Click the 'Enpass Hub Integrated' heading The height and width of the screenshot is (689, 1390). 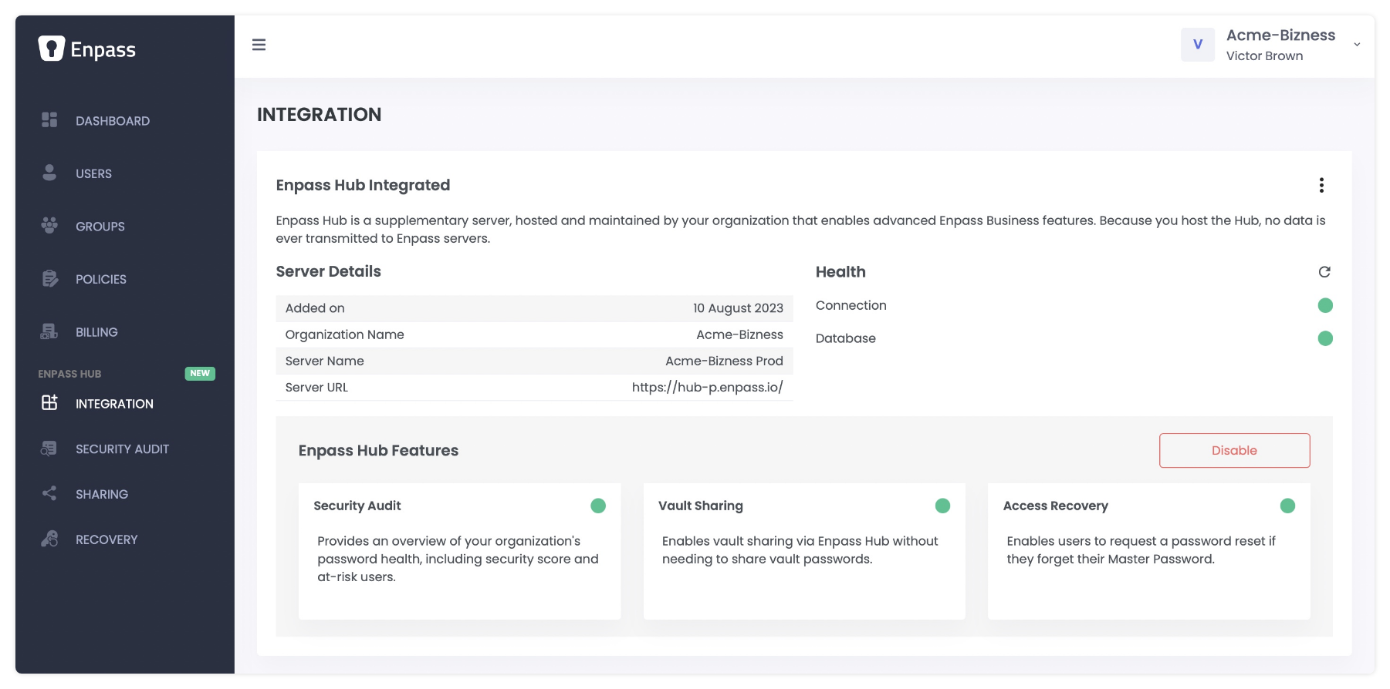point(363,185)
